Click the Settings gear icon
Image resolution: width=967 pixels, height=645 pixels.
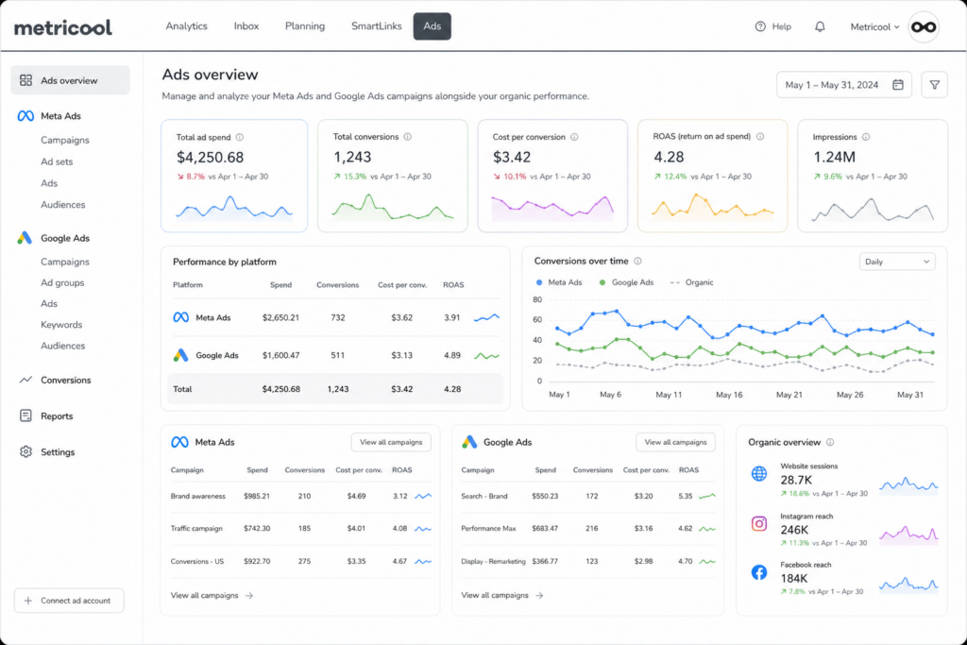tap(25, 452)
